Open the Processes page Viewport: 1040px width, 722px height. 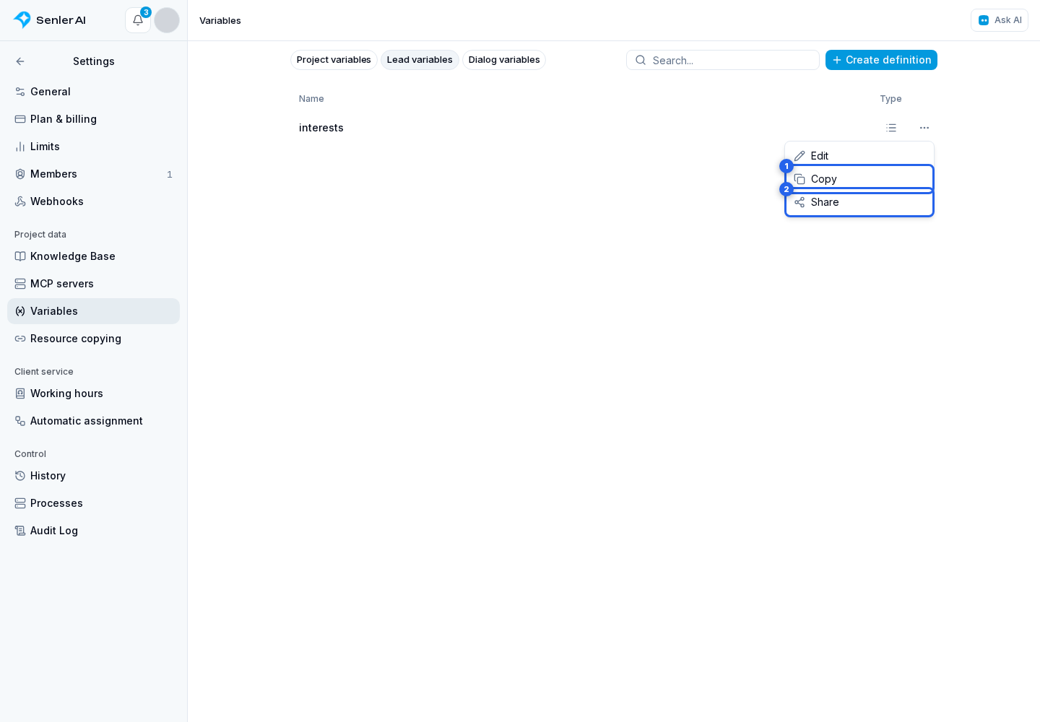(94, 503)
